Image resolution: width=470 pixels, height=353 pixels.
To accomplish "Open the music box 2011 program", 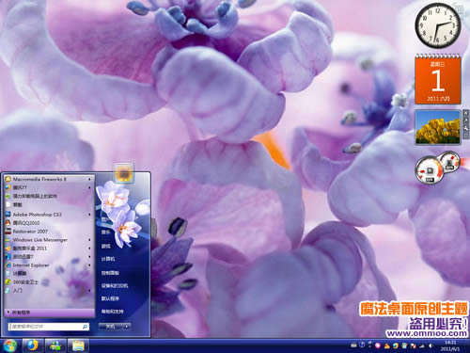I will (49, 249).
